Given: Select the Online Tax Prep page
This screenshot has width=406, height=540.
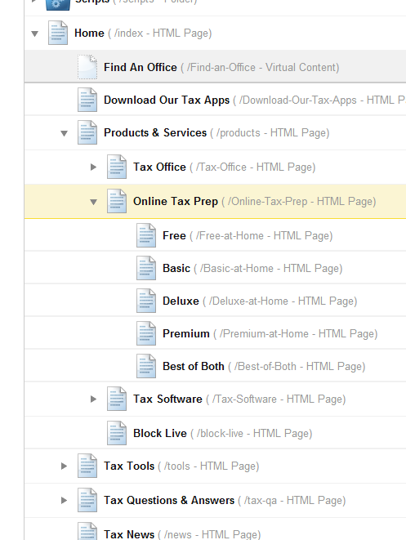Looking at the screenshot, I should pyautogui.click(x=176, y=201).
